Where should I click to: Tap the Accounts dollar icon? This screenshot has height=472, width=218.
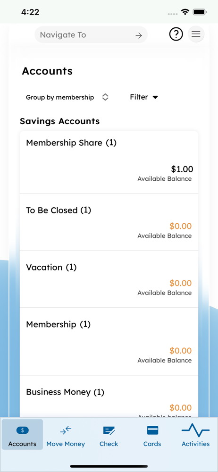pos(22,430)
